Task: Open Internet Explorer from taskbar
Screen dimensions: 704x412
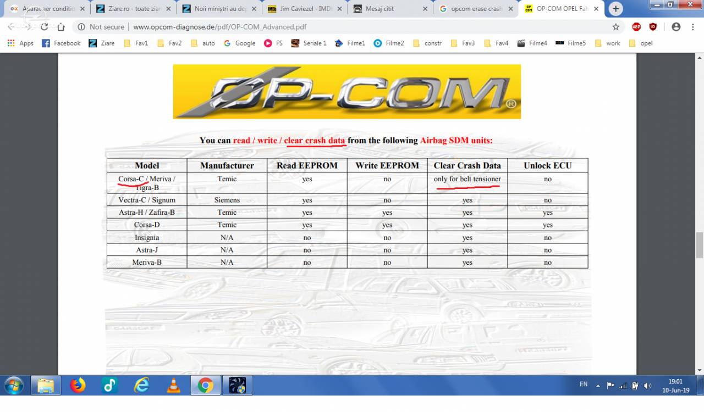Action: 142,386
